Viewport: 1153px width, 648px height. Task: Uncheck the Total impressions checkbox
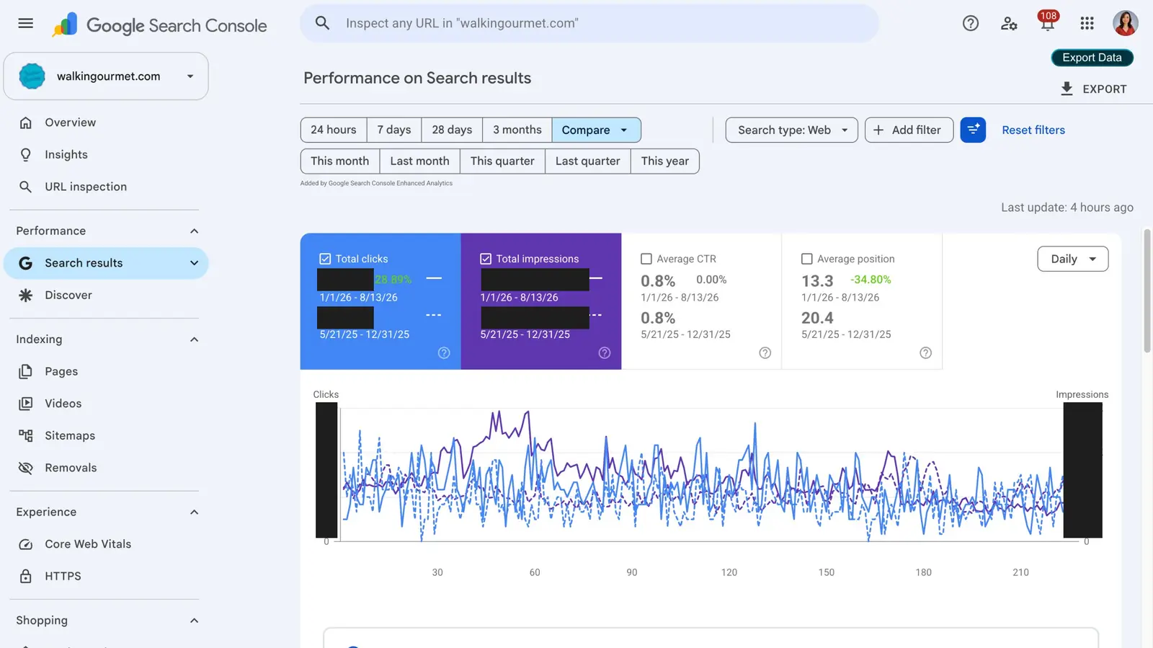pos(486,259)
